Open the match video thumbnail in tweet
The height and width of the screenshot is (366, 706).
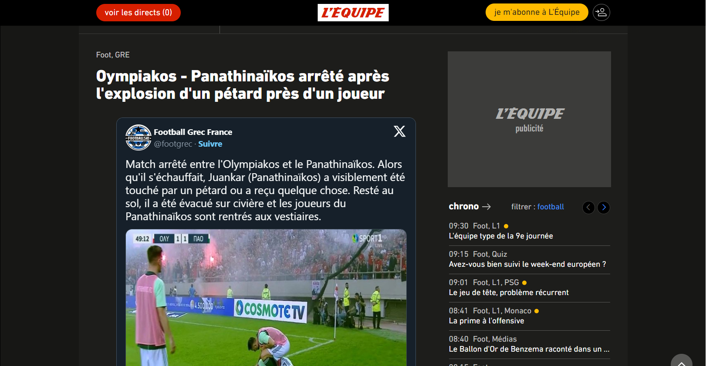click(266, 298)
